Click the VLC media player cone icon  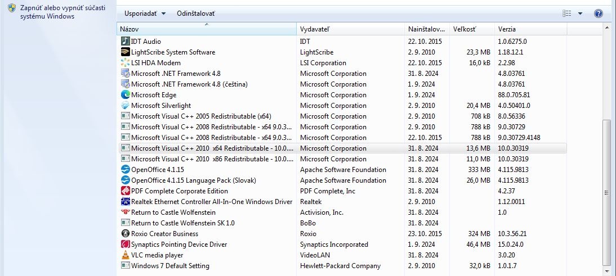point(126,255)
